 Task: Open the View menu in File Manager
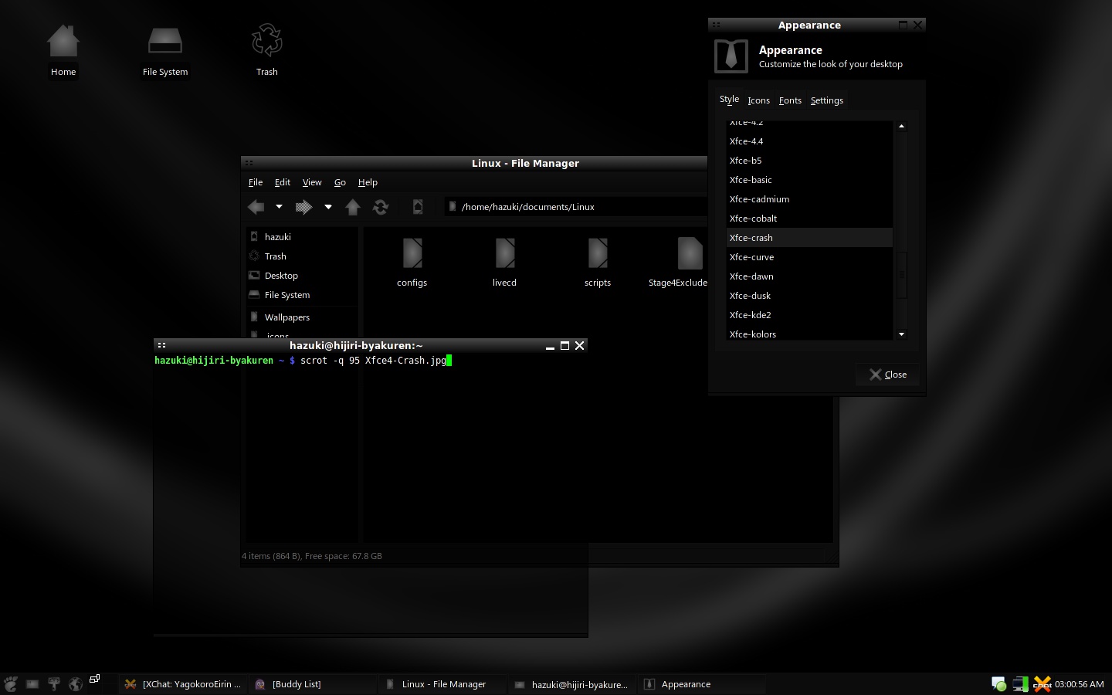312,182
